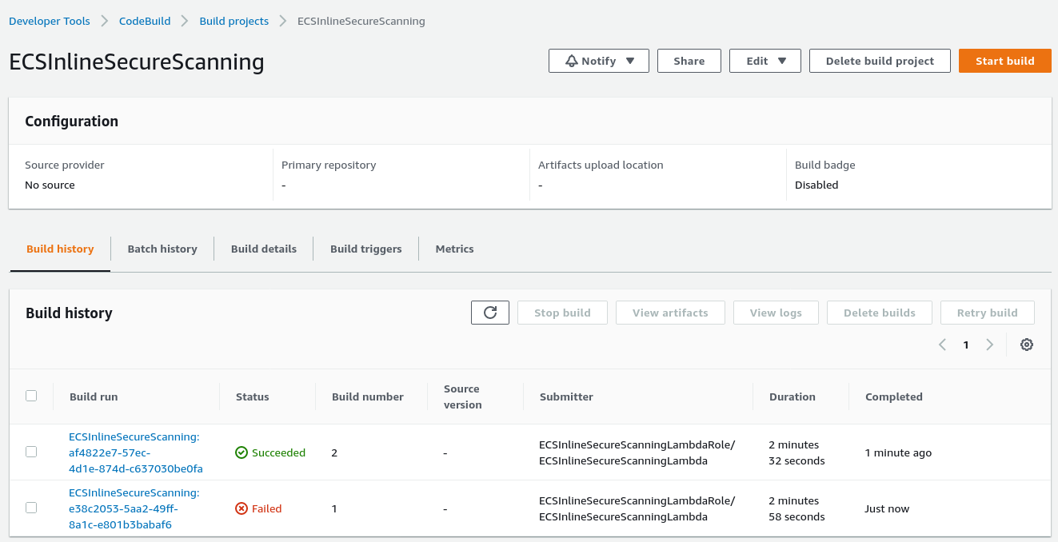Open the Edit dropdown menu
The height and width of the screenshot is (542, 1058).
click(x=765, y=61)
